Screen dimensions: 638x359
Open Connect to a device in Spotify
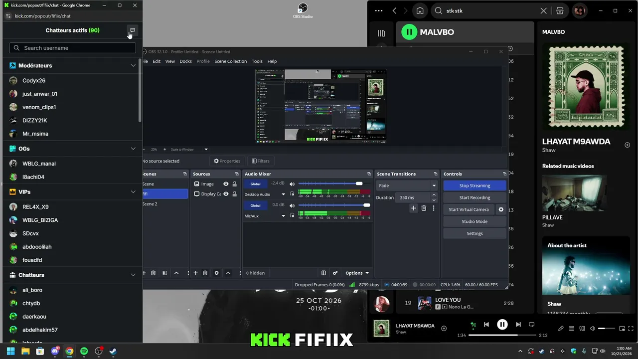coord(582,329)
